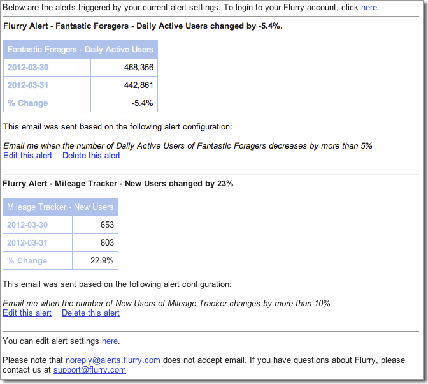Screen dimensions: 428x384
Task: Edit the Mileage Tracker alert
Action: 27,313
